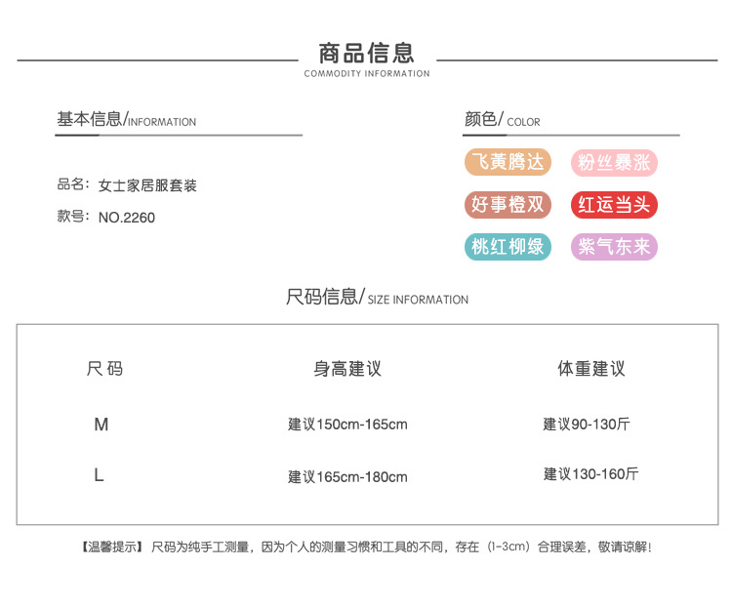The image size is (732, 608).
Task: Click the COMMODITY INFORMATION subtitle
Action: coord(367,74)
